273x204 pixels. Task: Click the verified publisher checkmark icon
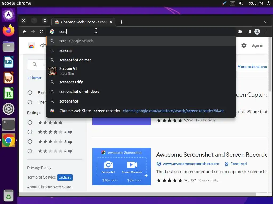(x=159, y=164)
